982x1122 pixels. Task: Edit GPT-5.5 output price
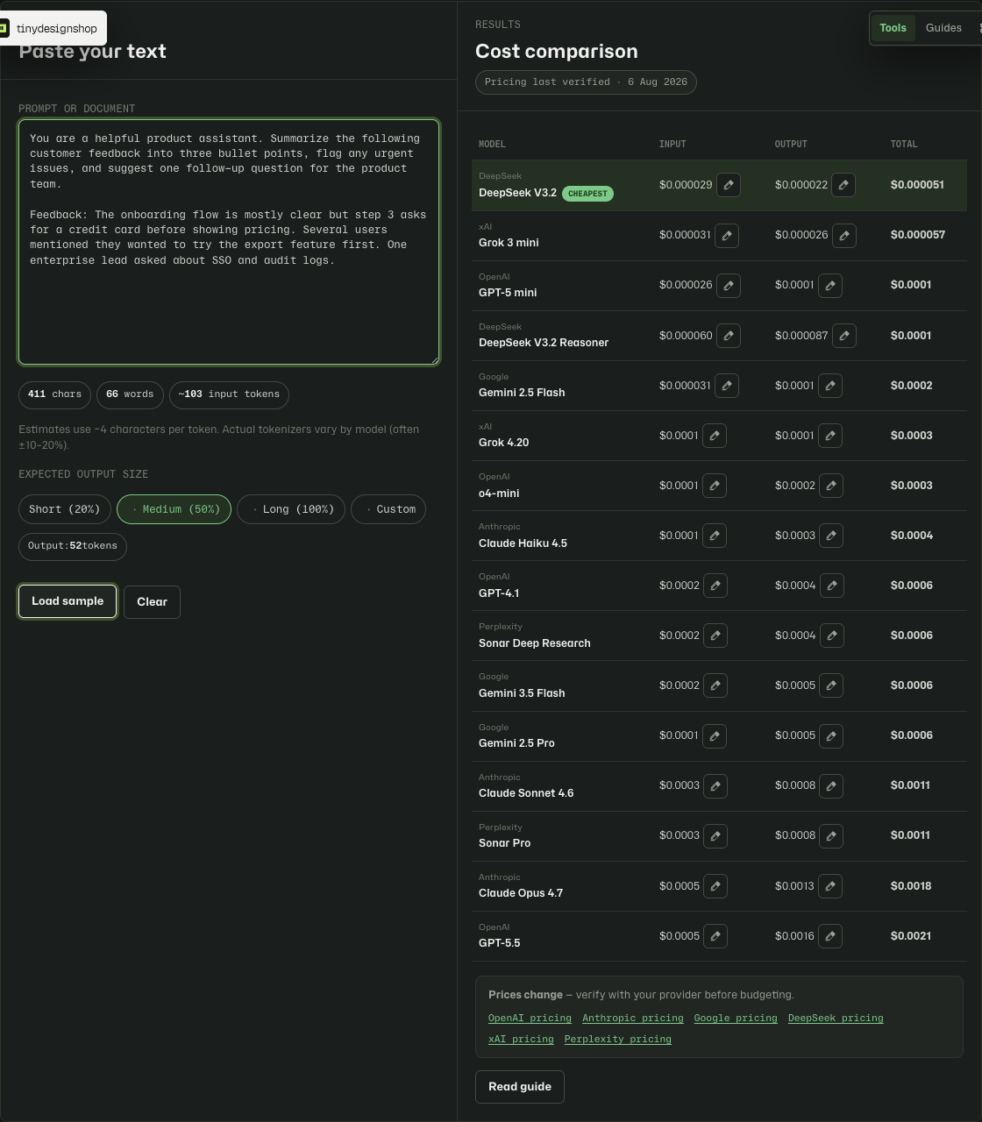tap(830, 936)
